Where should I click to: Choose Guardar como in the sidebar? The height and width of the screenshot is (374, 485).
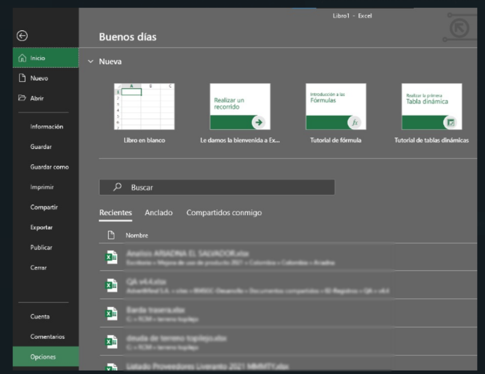tap(46, 167)
